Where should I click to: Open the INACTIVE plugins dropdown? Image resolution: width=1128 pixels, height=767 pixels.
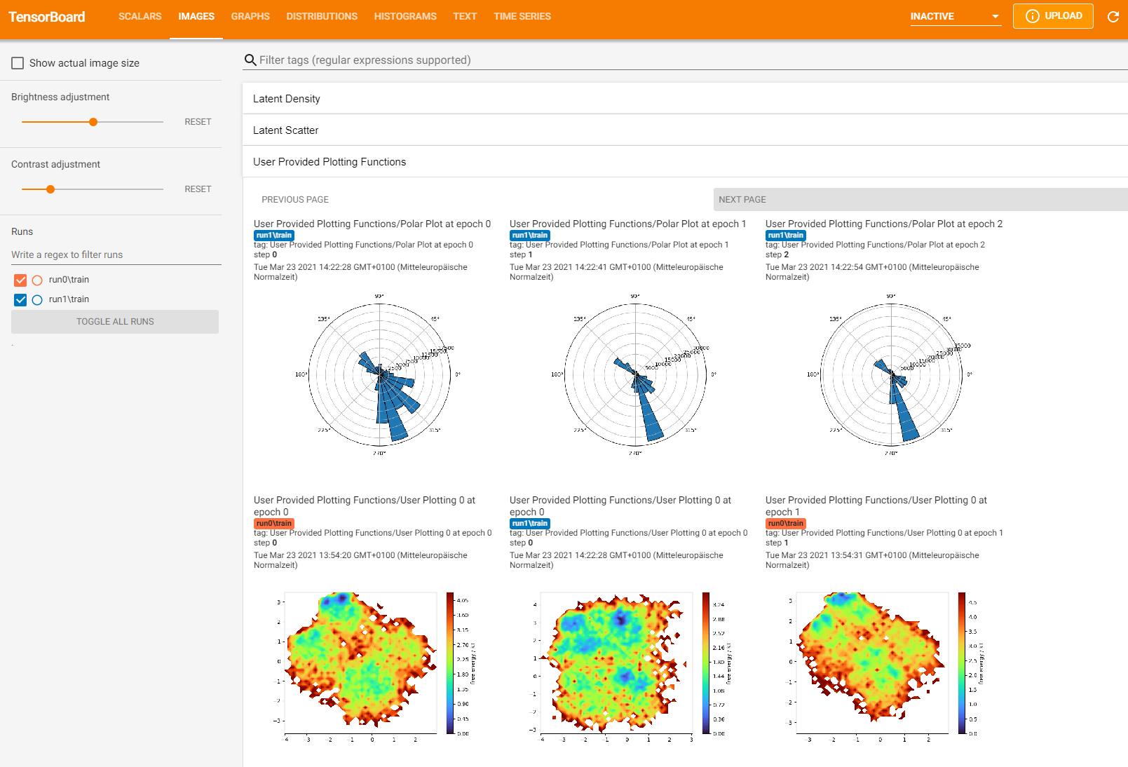point(956,16)
